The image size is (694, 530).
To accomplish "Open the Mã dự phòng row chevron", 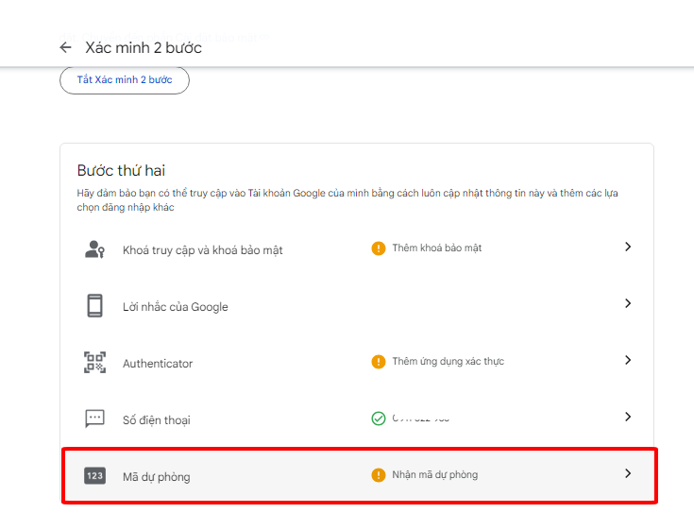I will (x=628, y=473).
